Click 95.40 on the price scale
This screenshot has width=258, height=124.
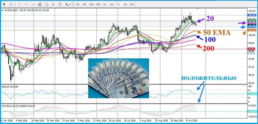tap(252, 83)
